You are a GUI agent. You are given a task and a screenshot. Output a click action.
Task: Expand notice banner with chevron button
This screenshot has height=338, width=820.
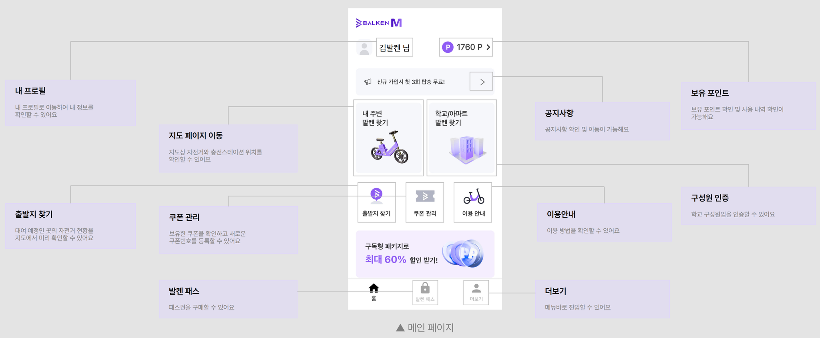pos(481,82)
